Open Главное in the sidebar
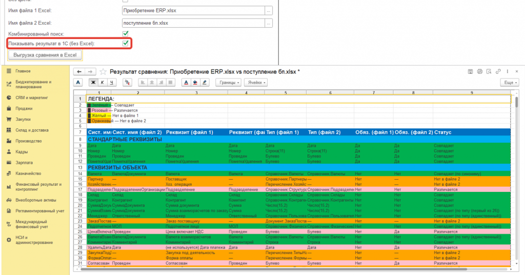525x275 pixels. coord(23,71)
